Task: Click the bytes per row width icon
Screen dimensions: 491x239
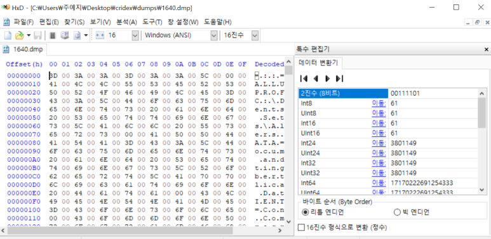Action: coord(100,36)
